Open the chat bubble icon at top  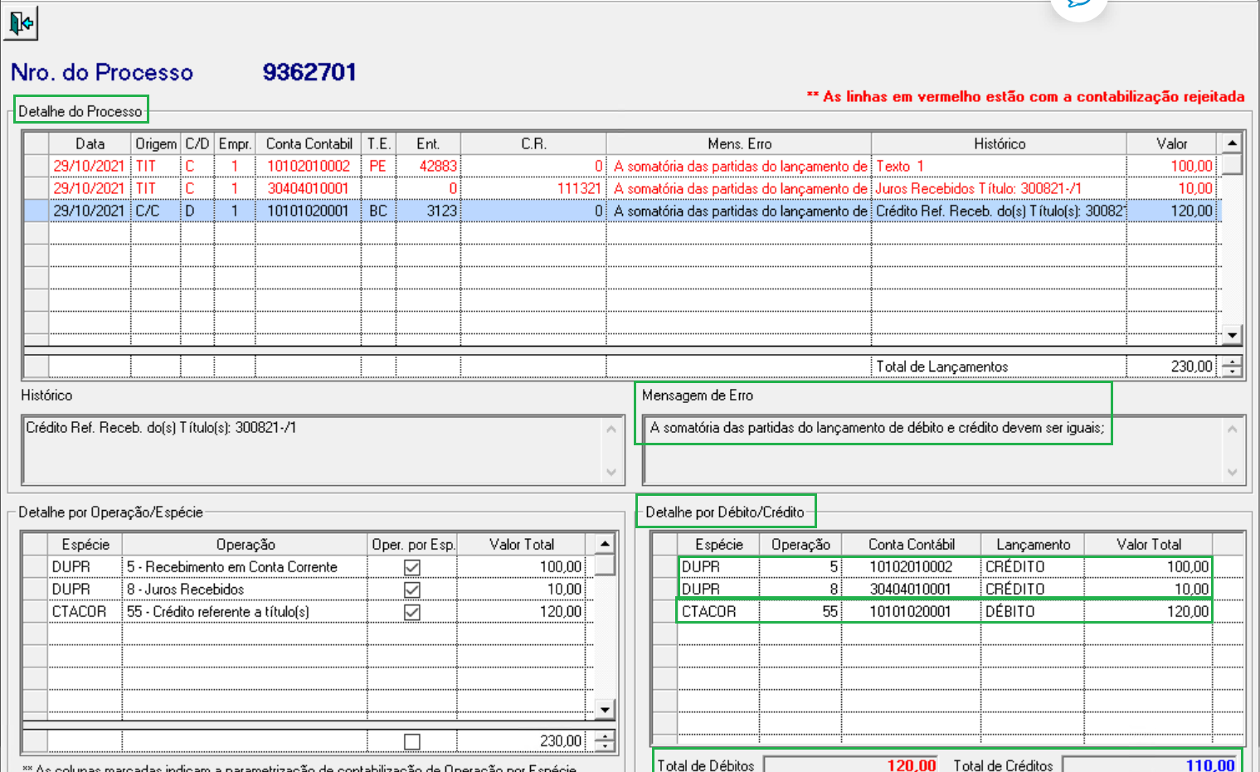[x=1078, y=5]
